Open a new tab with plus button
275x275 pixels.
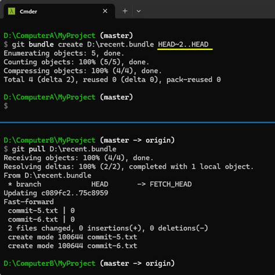click(x=125, y=11)
